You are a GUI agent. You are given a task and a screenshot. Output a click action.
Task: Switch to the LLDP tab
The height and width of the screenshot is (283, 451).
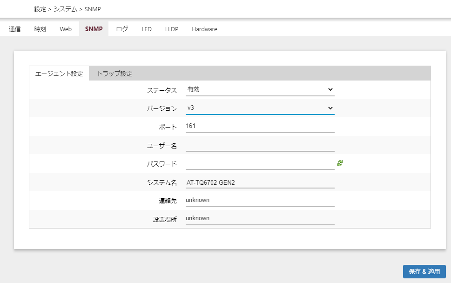tap(172, 29)
